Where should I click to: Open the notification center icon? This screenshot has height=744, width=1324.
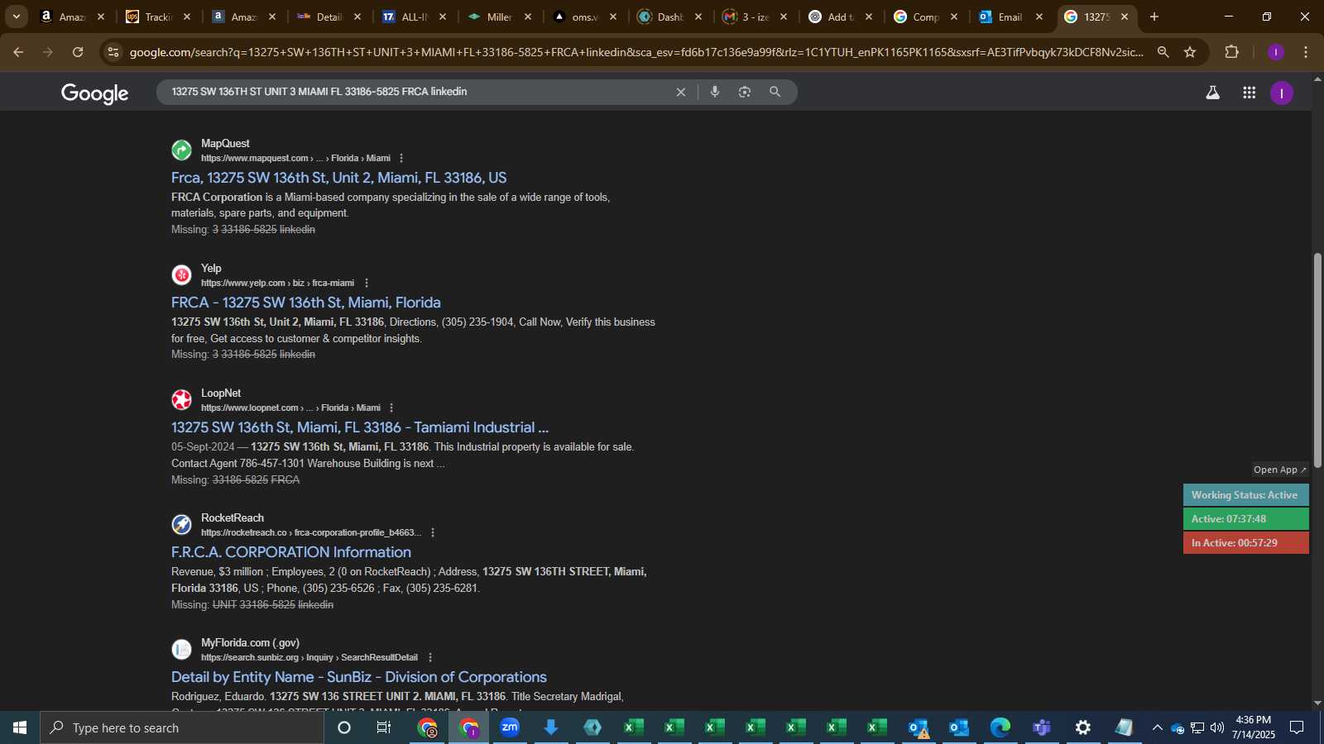tap(1297, 727)
